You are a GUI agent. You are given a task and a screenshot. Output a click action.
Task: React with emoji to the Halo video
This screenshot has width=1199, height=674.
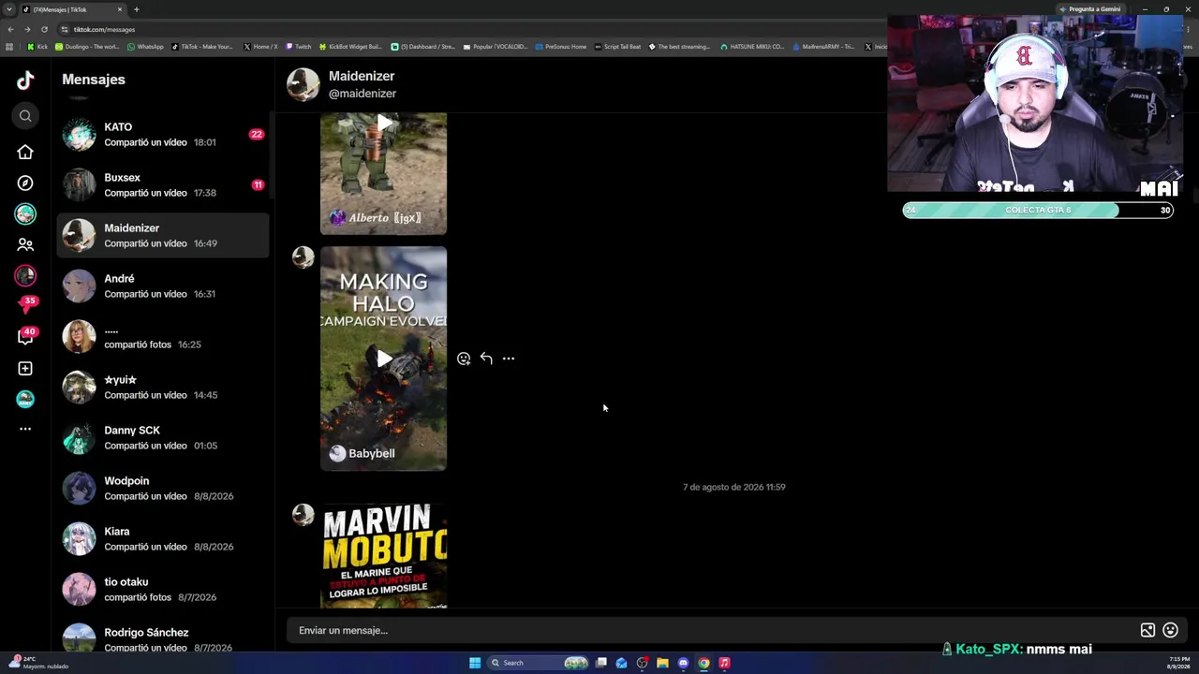pyautogui.click(x=464, y=359)
